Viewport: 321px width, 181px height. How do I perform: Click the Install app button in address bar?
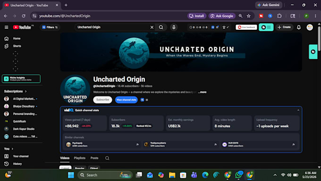pos(196,16)
